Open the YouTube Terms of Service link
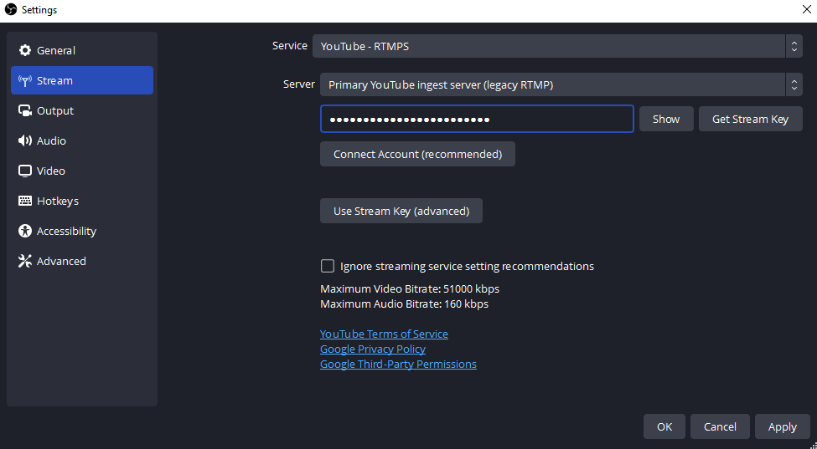 tap(384, 334)
